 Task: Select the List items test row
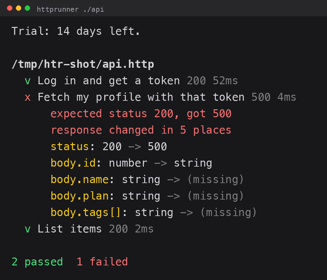click(89, 229)
